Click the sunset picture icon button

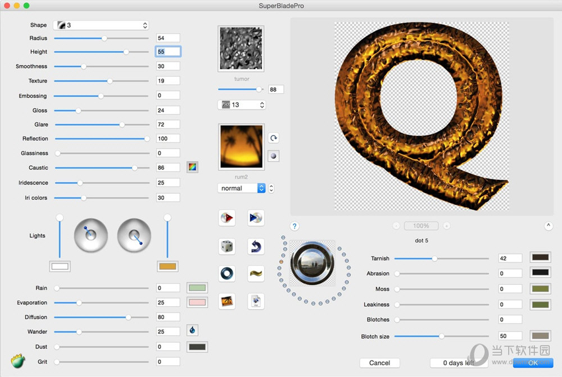click(x=227, y=301)
